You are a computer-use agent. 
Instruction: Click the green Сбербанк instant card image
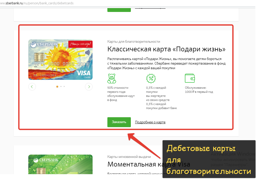[60, 164]
